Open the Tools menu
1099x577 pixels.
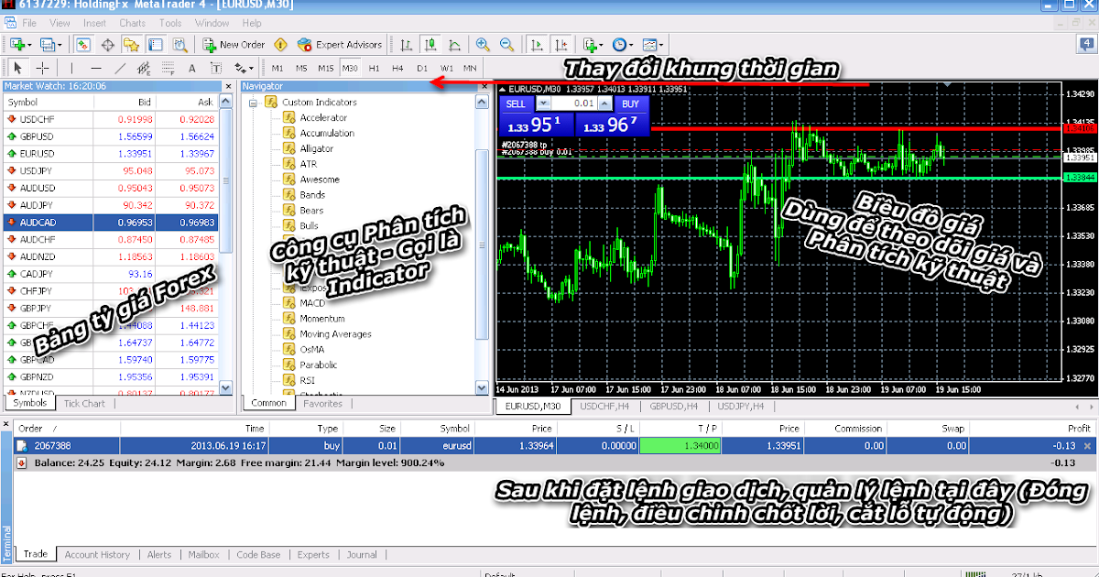[x=170, y=23]
